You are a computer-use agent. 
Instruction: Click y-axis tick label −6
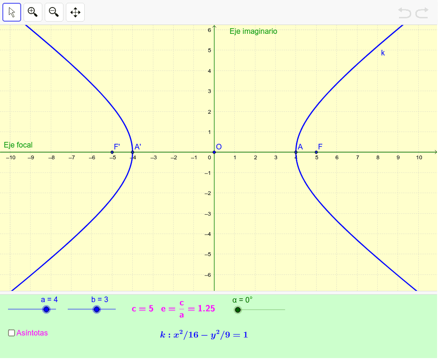(x=208, y=275)
